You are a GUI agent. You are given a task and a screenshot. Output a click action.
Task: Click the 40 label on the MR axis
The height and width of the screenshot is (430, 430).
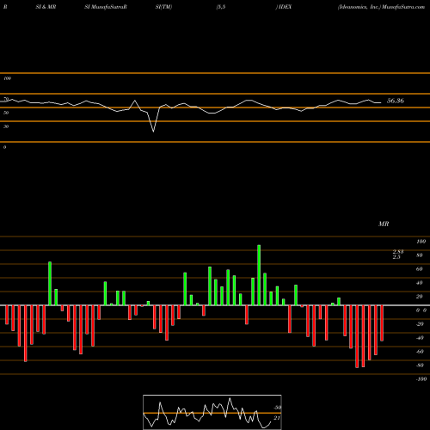pyautogui.click(x=420, y=283)
